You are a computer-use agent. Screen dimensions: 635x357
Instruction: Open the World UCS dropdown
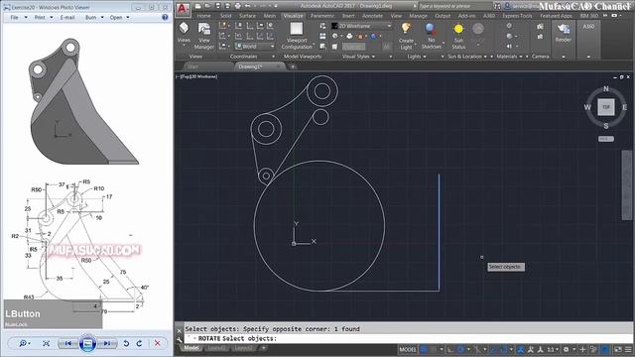(255, 47)
